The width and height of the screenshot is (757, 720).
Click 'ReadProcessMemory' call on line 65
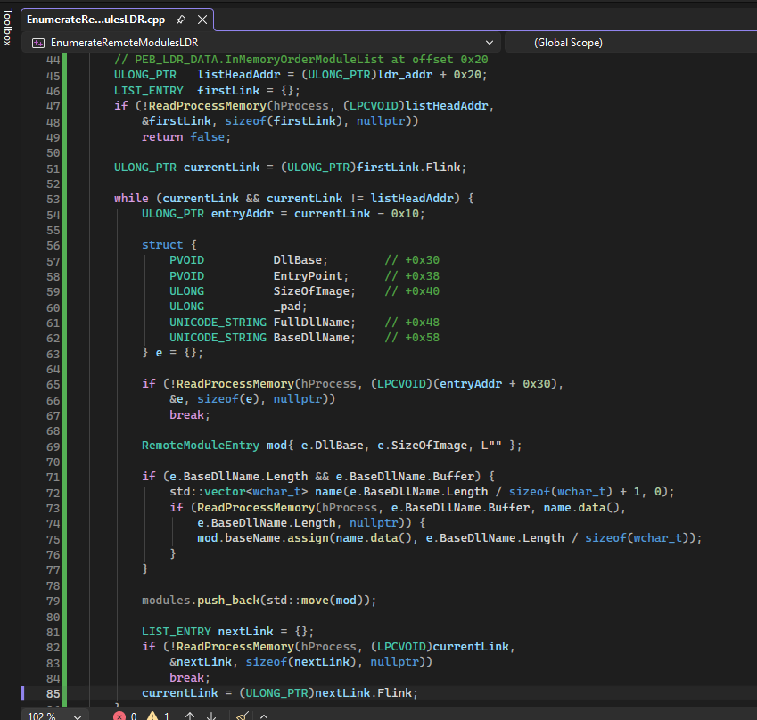235,384
